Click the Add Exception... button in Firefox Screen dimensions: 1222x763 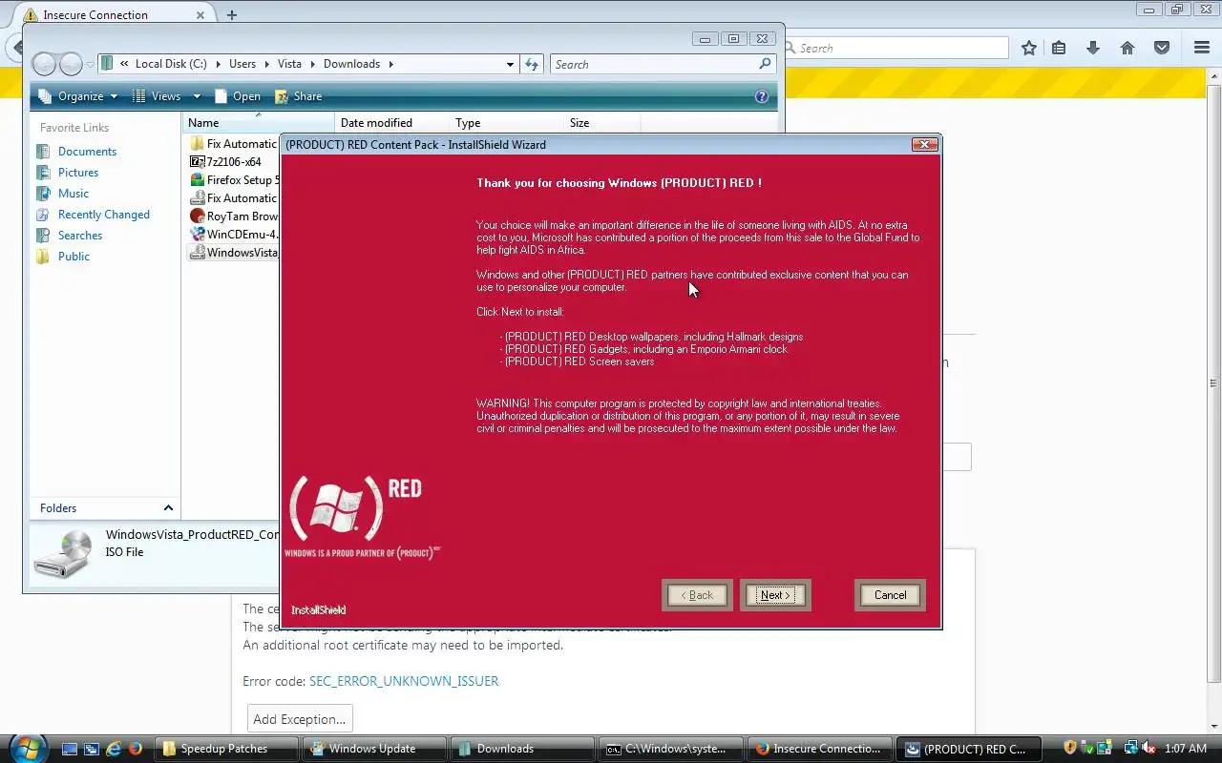coord(300,719)
